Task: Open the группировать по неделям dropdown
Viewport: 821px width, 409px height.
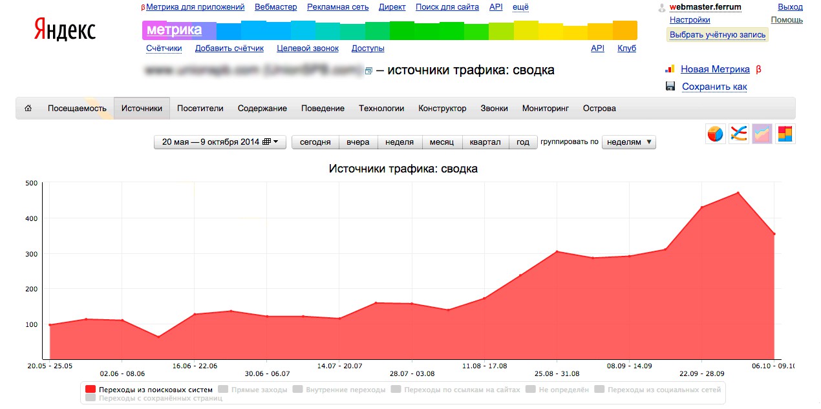Action: (628, 142)
